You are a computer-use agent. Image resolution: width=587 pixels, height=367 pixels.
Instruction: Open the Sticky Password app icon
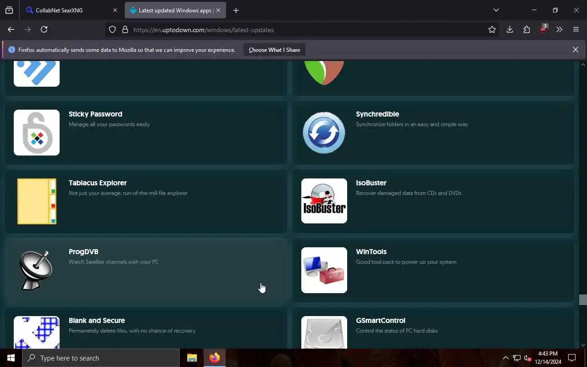[37, 133]
